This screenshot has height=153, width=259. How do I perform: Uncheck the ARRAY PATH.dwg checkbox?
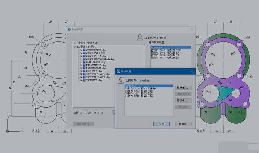(x=81, y=53)
